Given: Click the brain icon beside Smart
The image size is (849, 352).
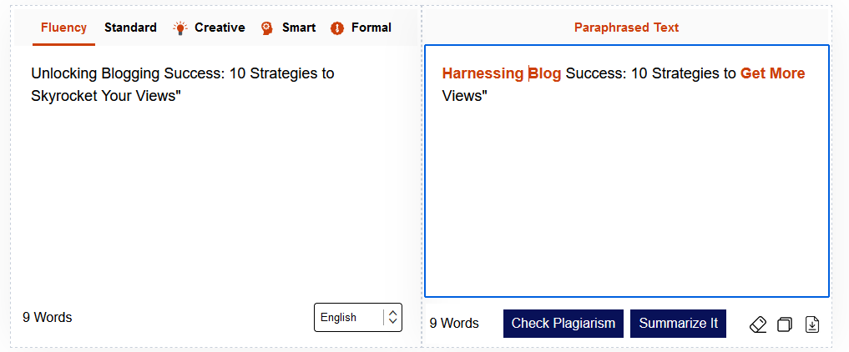Looking at the screenshot, I should [267, 28].
